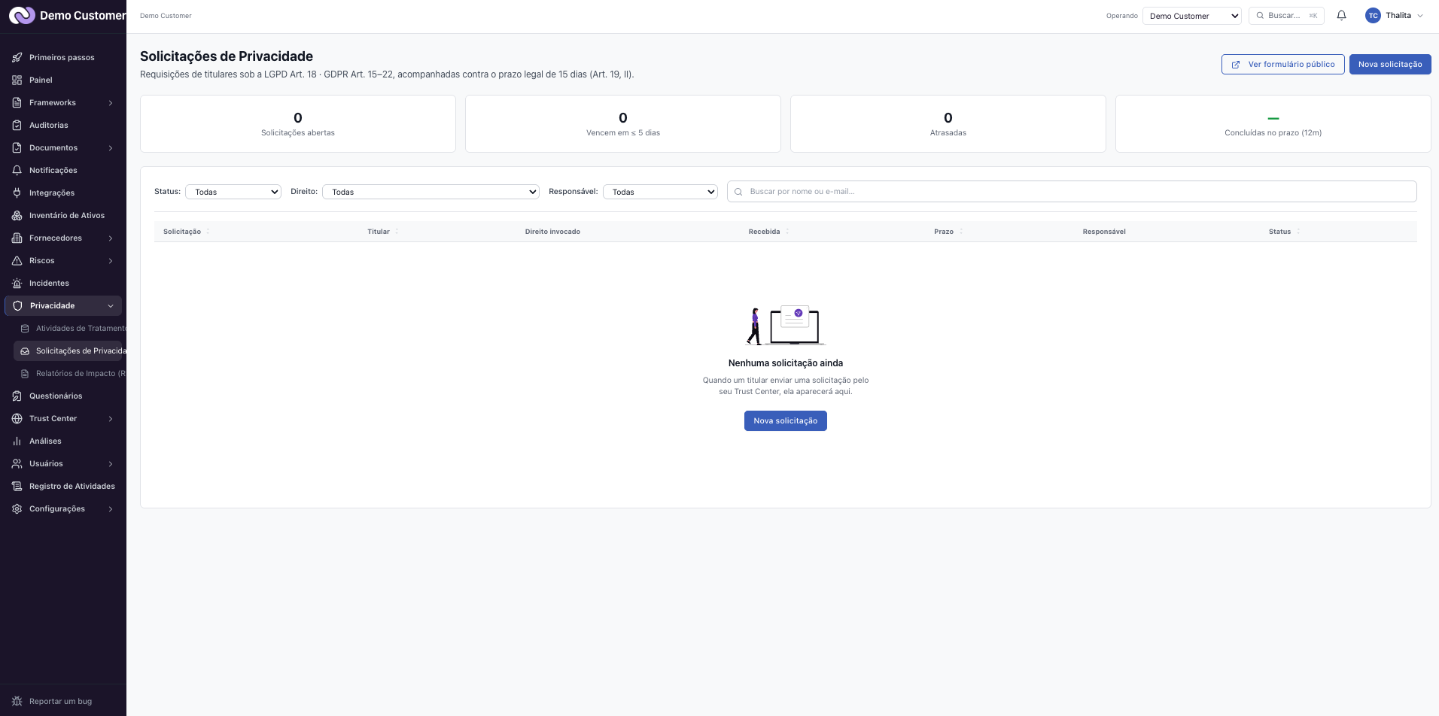This screenshot has height=716, width=1439.
Task: Click the global Buscar search box
Action: coord(1286,16)
